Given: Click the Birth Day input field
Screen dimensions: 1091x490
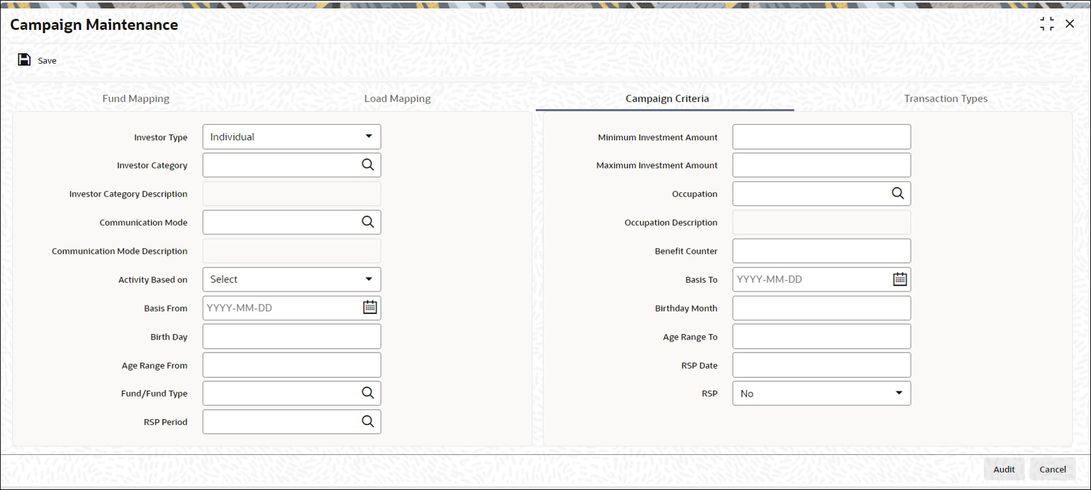Looking at the screenshot, I should (x=292, y=336).
